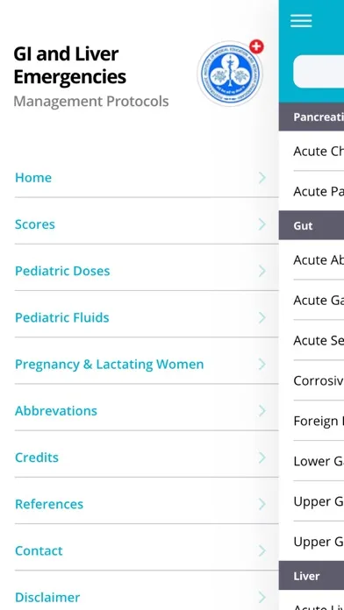Tap the red plus badge on logo
The height and width of the screenshot is (610, 344).
(x=256, y=46)
